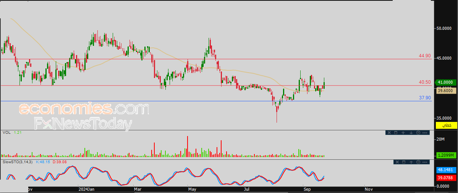Maximize the VOL indicator panel
Screen dimensions: 458x193
pyautogui.click(x=396, y=133)
